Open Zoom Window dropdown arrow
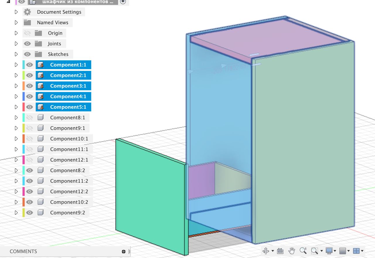This screenshot has width=375, height=258. (x=321, y=251)
